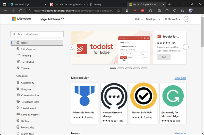The height and width of the screenshot is (135, 204).
Task: Click the Todoist for Edge banner image
Action: [x=112, y=48]
